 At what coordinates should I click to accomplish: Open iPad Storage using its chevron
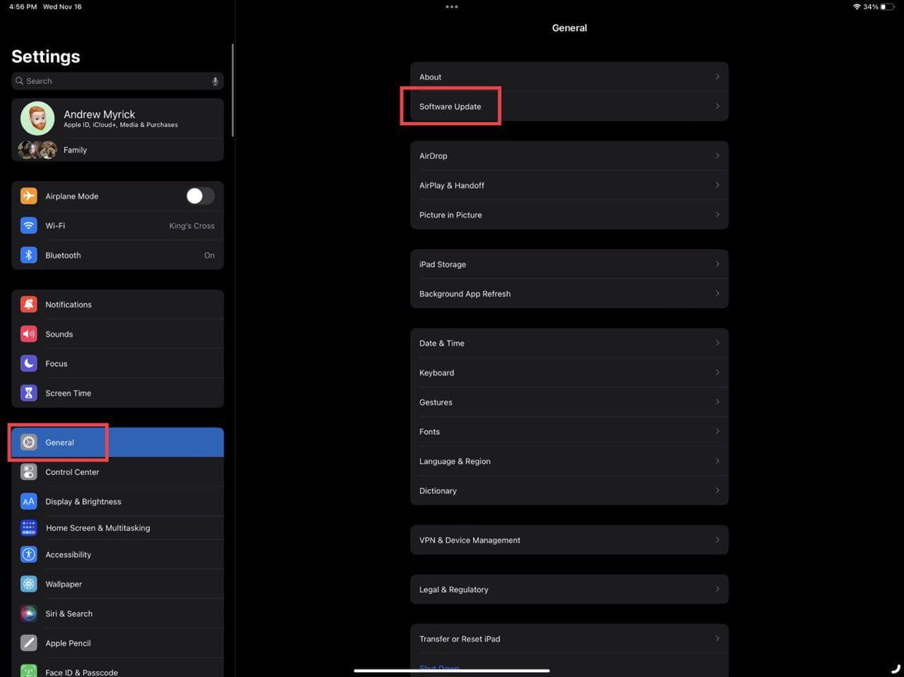717,264
